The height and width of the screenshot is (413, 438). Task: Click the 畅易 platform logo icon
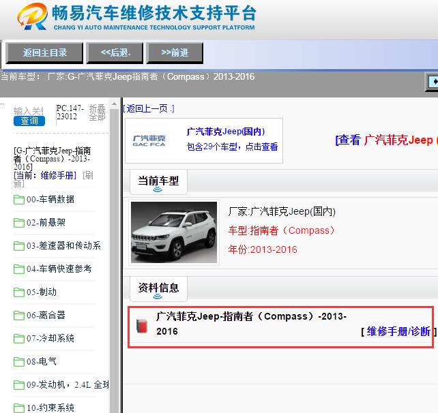click(32, 17)
